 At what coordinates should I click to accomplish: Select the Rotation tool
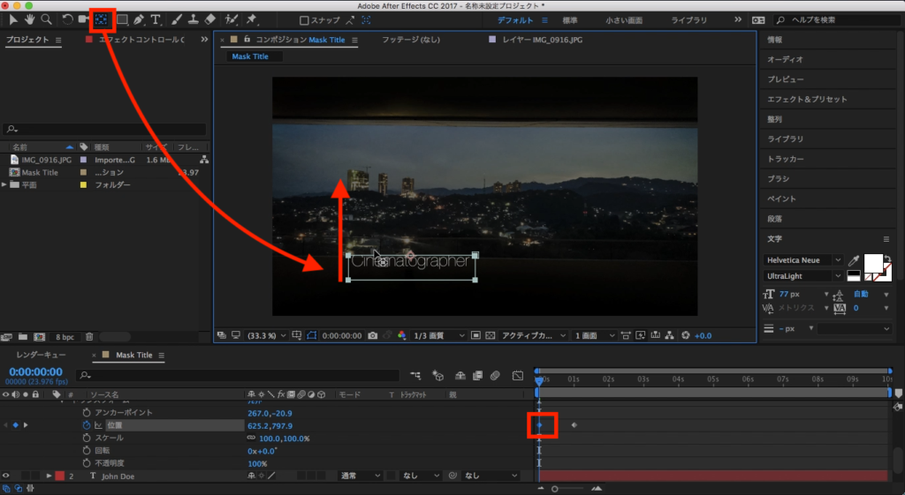(x=67, y=19)
